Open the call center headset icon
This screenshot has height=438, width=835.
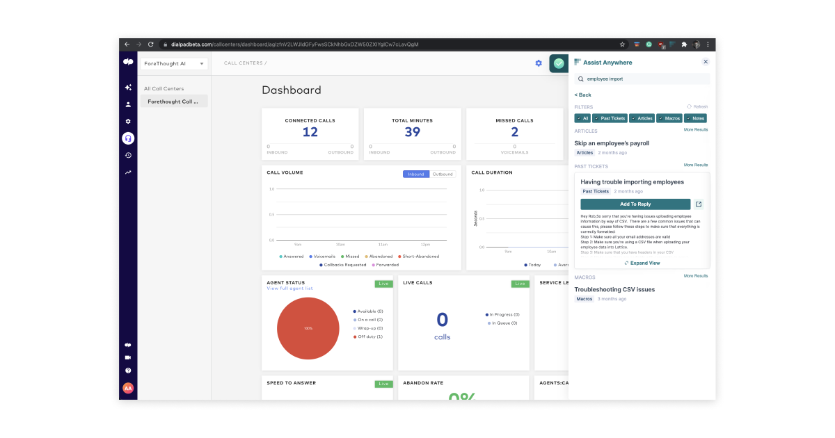tap(128, 138)
